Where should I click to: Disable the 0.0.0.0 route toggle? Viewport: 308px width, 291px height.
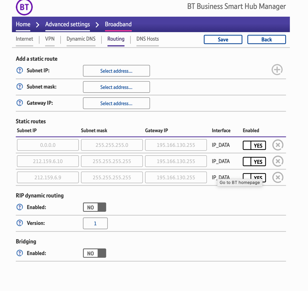[254, 145]
